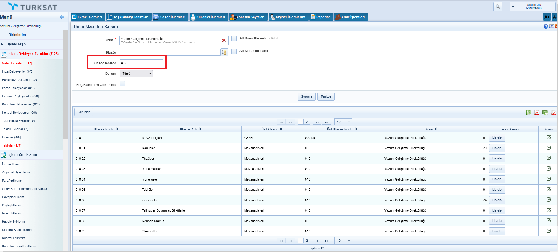Clear the selected Birim with red X
Image resolution: width=558 pixels, height=252 pixels.
click(224, 40)
